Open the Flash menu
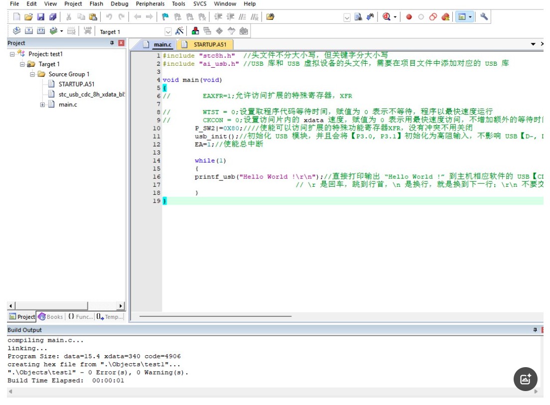 pos(96,4)
